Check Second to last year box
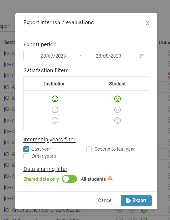The image size is (170, 220). tap(89, 149)
